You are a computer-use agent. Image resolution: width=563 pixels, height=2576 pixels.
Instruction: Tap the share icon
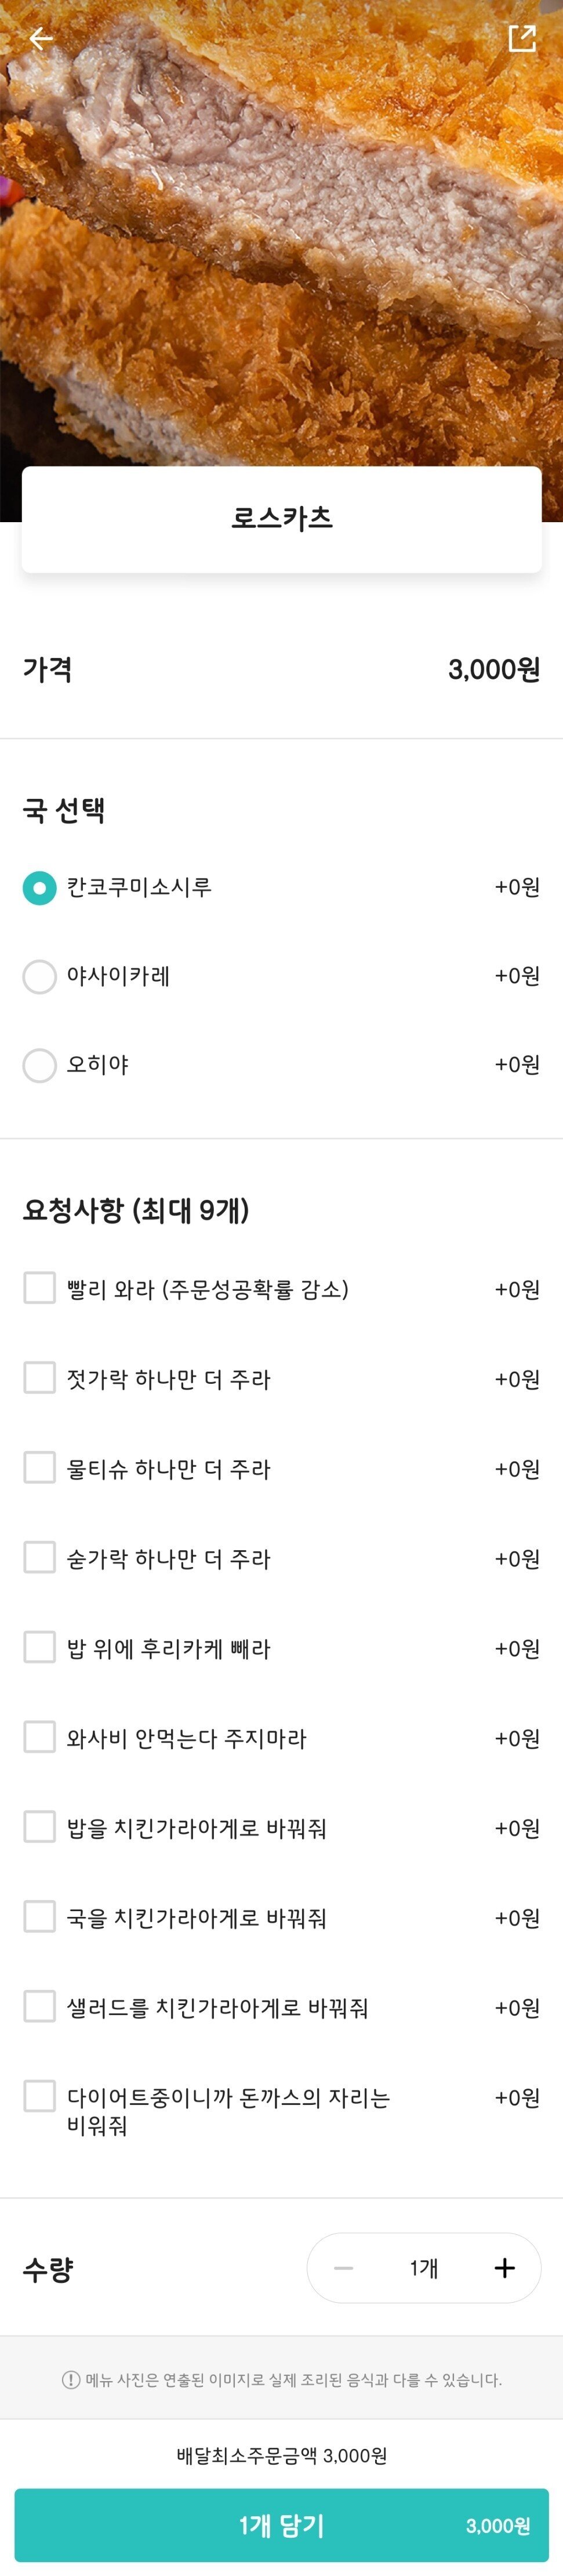(x=521, y=39)
